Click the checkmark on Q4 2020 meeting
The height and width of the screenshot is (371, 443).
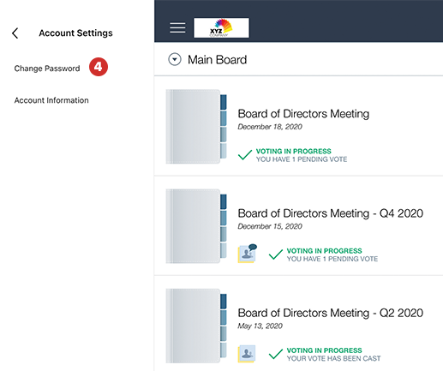276,254
